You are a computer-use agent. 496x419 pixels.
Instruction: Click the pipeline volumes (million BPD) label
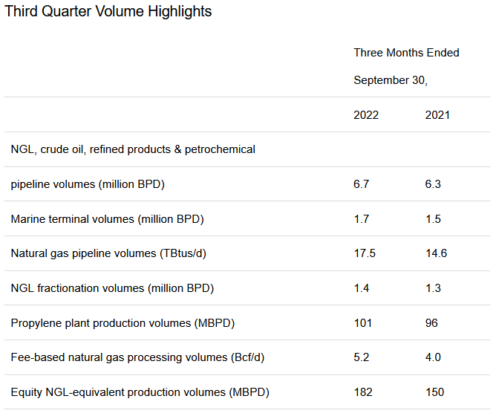[88, 184]
